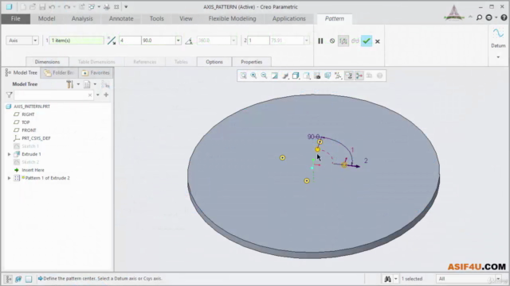Open the File menu
The height and width of the screenshot is (286, 510).
[16, 18]
